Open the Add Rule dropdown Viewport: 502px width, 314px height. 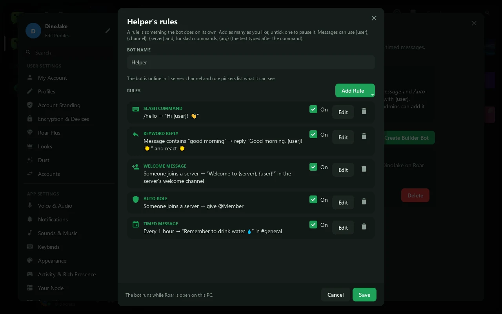[x=355, y=91]
